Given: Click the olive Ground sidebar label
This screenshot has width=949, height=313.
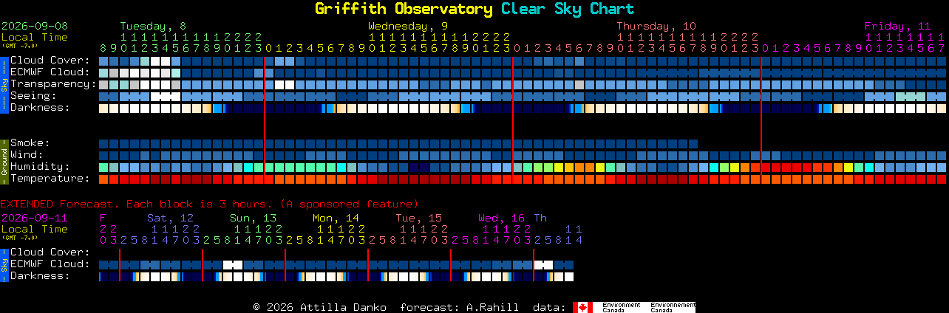Looking at the screenshot, I should click(x=4, y=160).
